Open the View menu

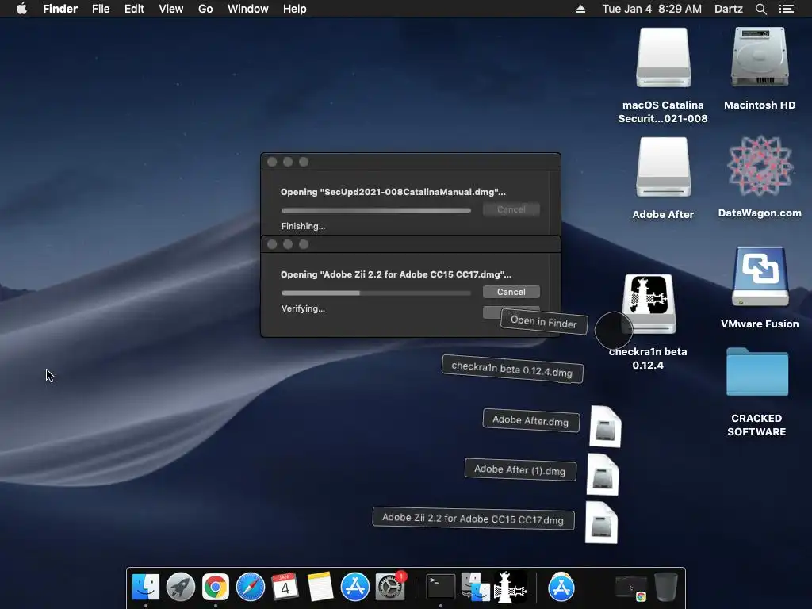[x=171, y=9]
